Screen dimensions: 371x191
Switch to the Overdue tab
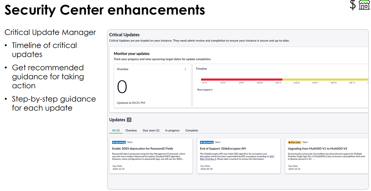point(131,131)
